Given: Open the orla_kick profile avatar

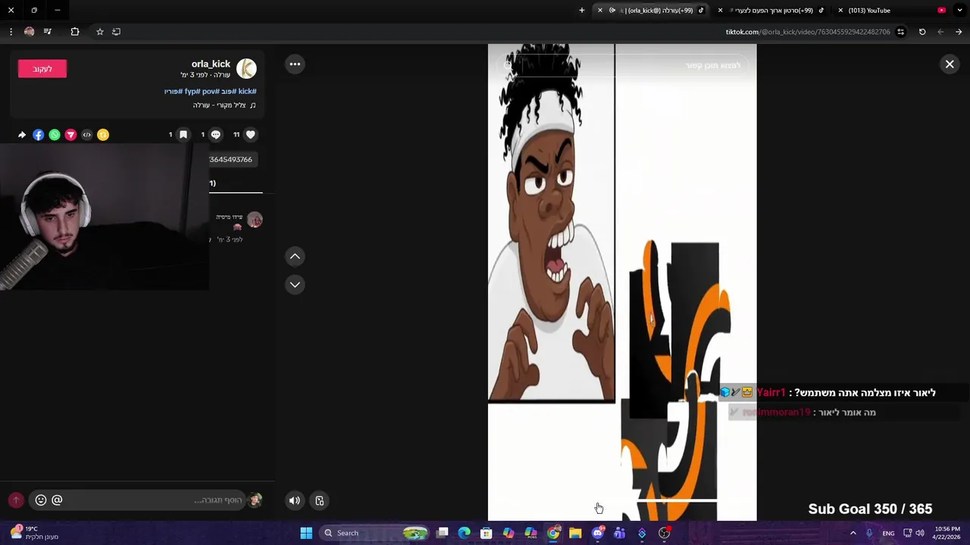Looking at the screenshot, I should tap(246, 69).
